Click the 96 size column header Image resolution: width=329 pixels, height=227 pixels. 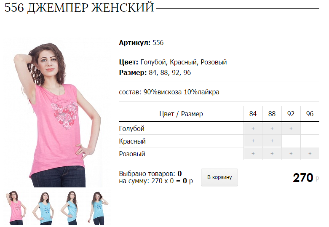coord(310,114)
